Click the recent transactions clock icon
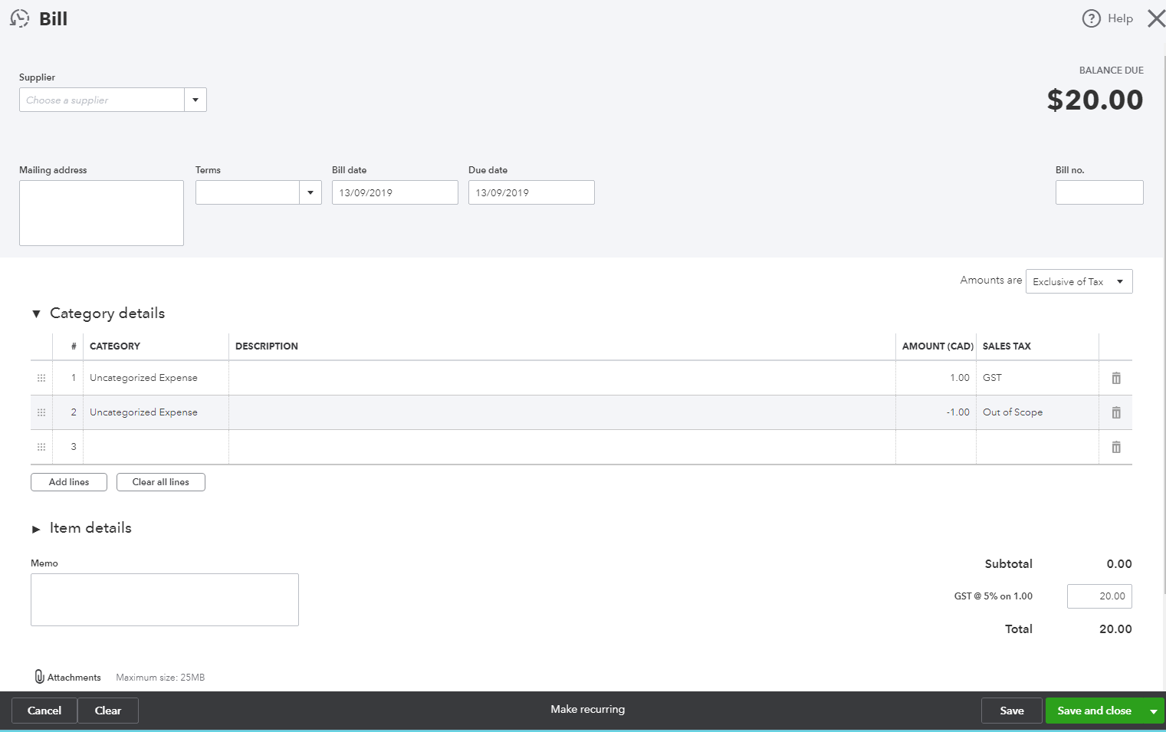The width and height of the screenshot is (1166, 732). pos(20,18)
